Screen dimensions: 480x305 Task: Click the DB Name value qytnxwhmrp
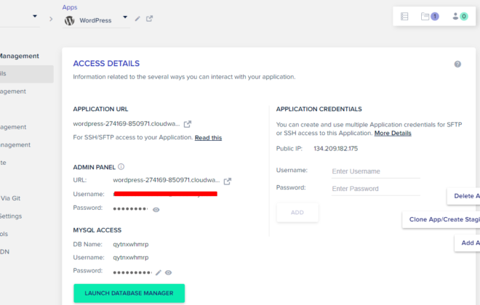click(131, 245)
